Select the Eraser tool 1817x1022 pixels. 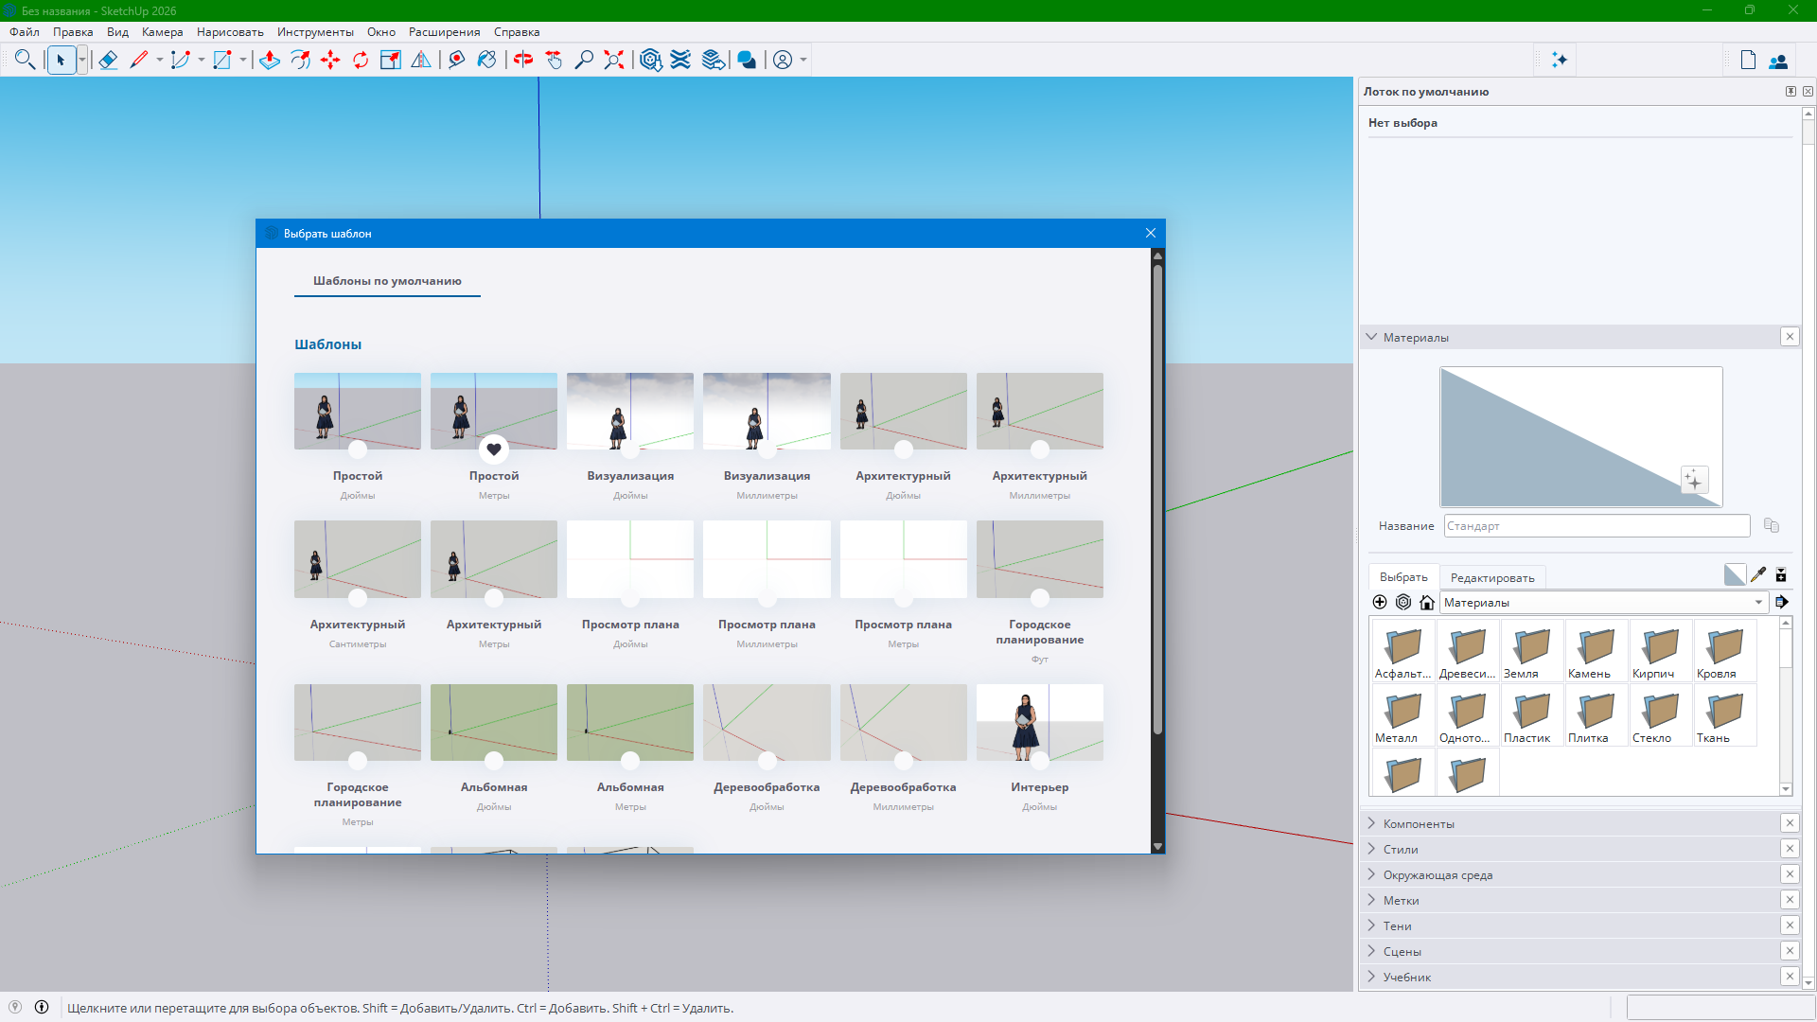pos(108,61)
